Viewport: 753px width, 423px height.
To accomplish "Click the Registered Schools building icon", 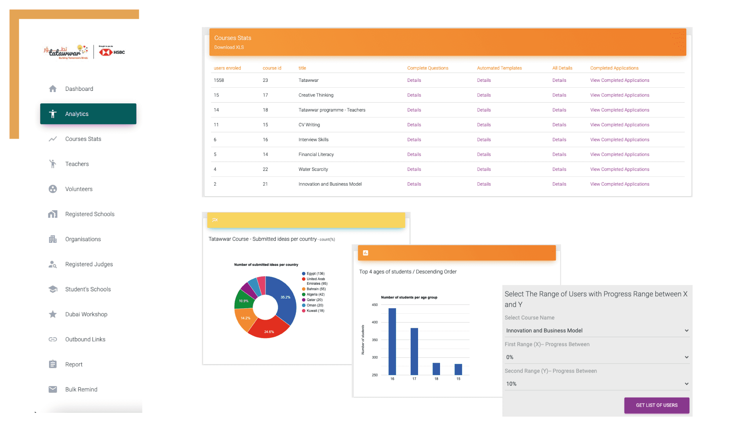I will [x=53, y=214].
